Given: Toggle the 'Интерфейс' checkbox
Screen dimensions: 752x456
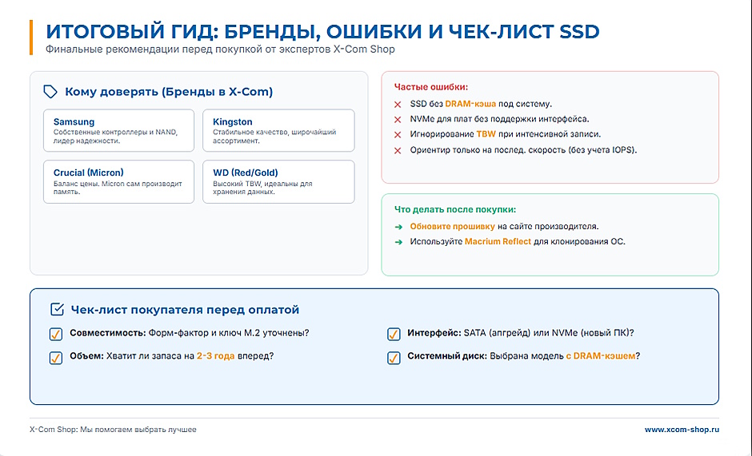Looking at the screenshot, I should pyautogui.click(x=394, y=333).
